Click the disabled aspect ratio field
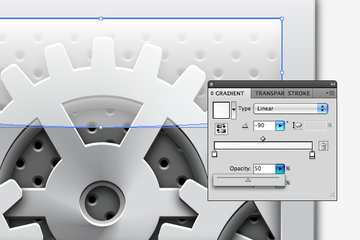 click(x=315, y=126)
